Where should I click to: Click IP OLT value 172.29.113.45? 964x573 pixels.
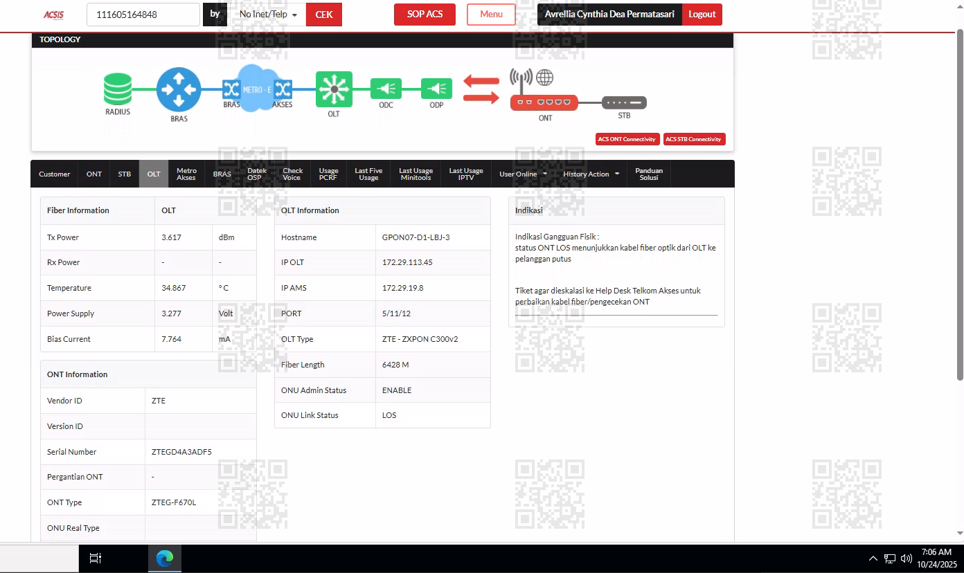[407, 262]
